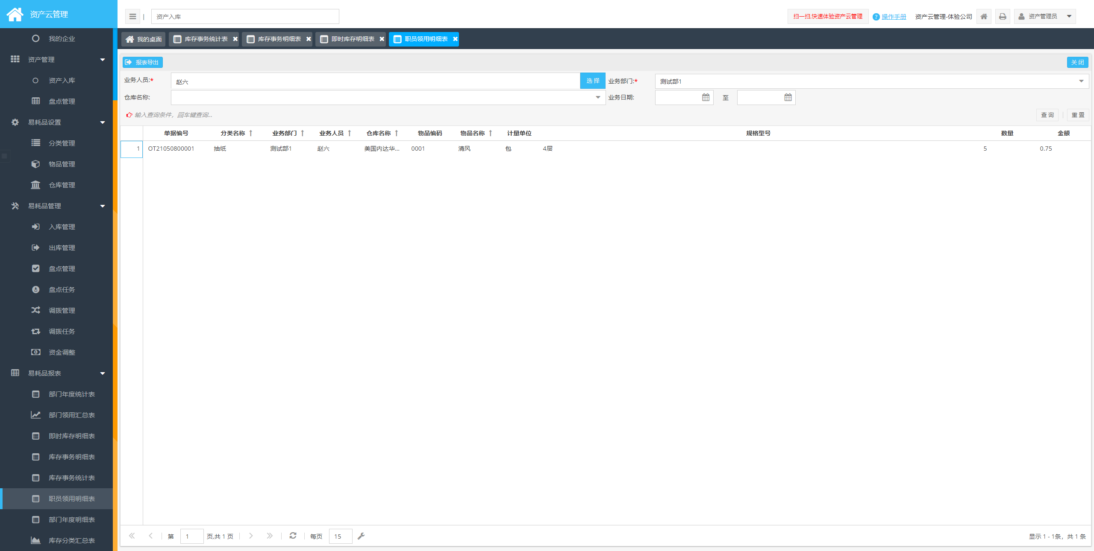The image size is (1094, 551).
Task: Open end date calendar picker
Action: 788,97
